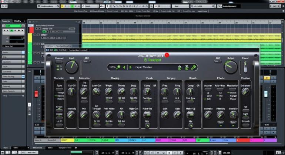Click the AGC button next to Output
285x155 pixels.
(218, 61)
